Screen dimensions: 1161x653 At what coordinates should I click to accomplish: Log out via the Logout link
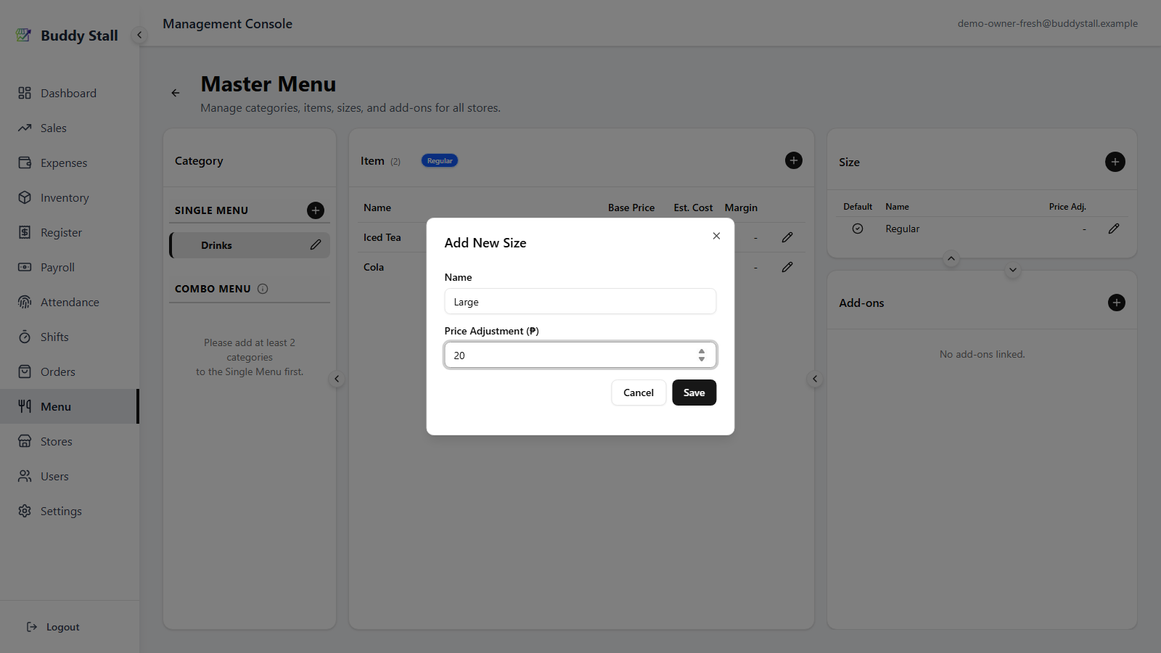point(53,627)
